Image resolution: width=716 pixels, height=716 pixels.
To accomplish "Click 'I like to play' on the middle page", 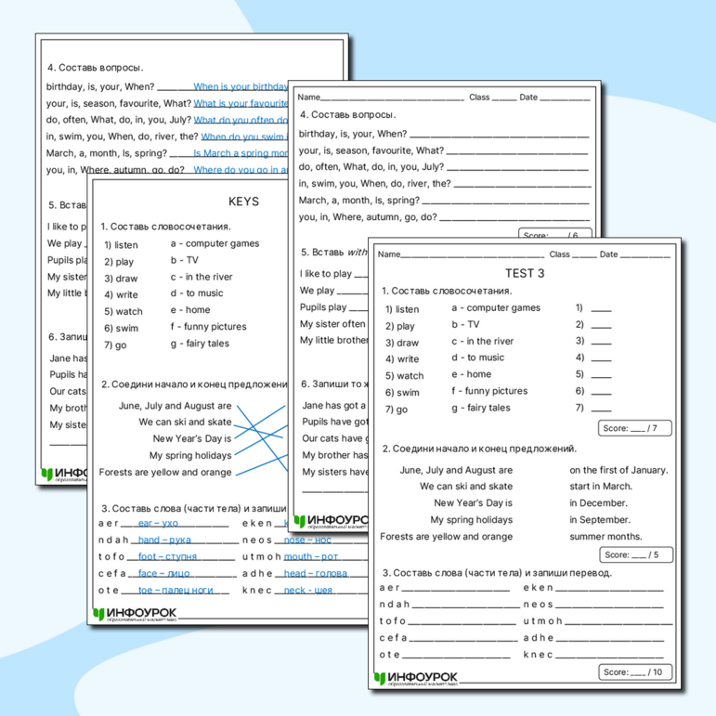I will click(326, 274).
